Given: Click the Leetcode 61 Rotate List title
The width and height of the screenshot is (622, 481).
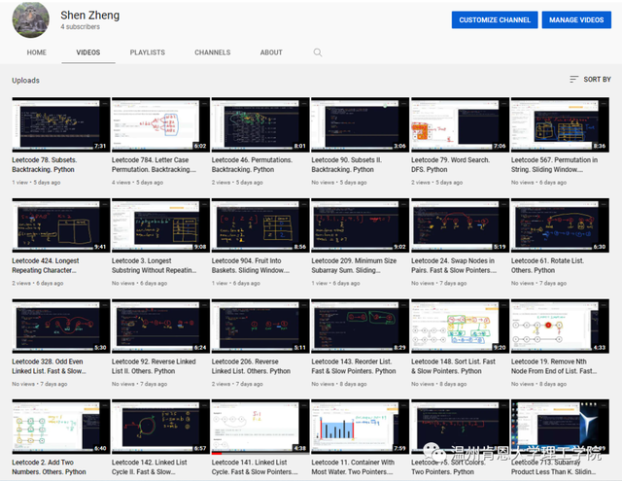Looking at the screenshot, I should click(547, 265).
